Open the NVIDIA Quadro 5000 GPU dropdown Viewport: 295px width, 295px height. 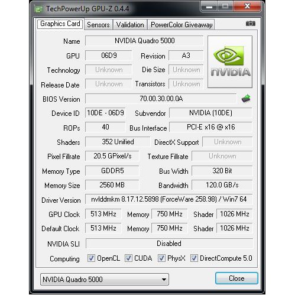tap(105, 279)
